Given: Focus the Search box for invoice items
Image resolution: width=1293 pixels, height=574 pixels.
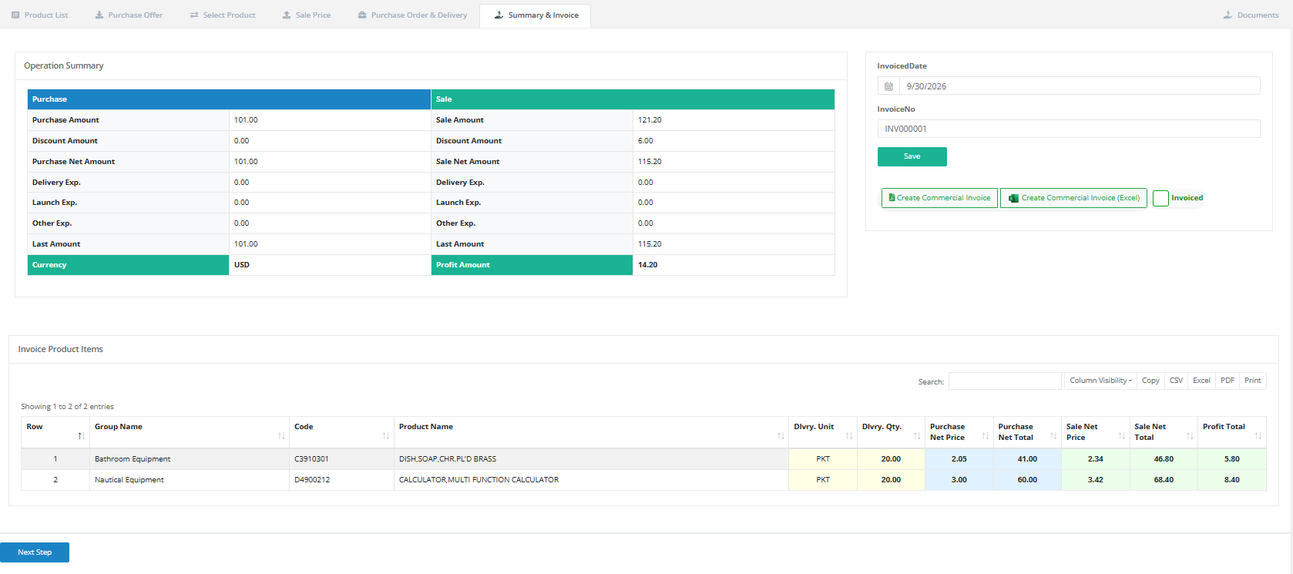Looking at the screenshot, I should point(1005,381).
